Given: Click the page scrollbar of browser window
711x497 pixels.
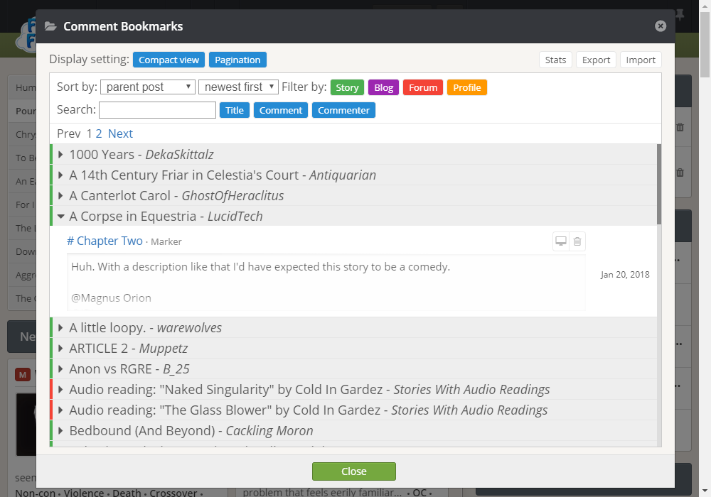Looking at the screenshot, I should pyautogui.click(x=705, y=45).
